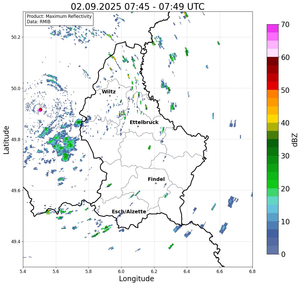This screenshot has height=285, width=301.
Task: Click the 0 tick on the colorbar
Action: click(283, 254)
